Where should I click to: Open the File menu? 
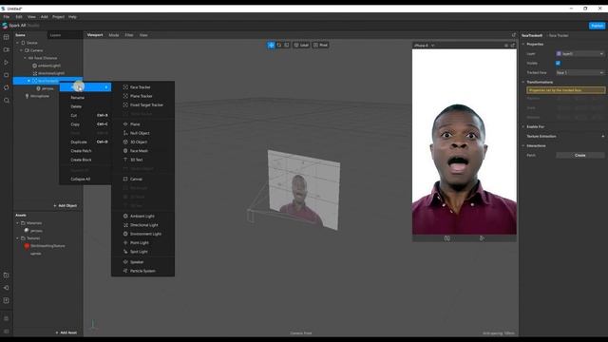(x=7, y=17)
